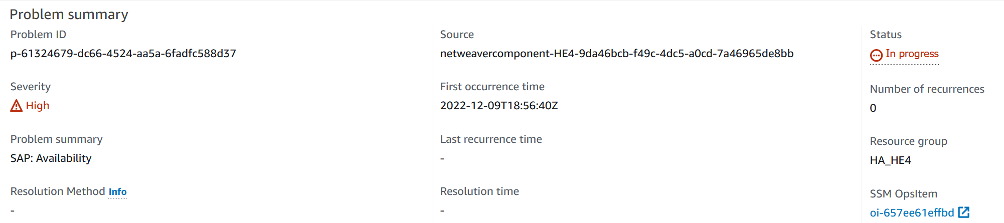Click the netweavercomponent source value
The height and width of the screenshot is (223, 1004).
617,54
